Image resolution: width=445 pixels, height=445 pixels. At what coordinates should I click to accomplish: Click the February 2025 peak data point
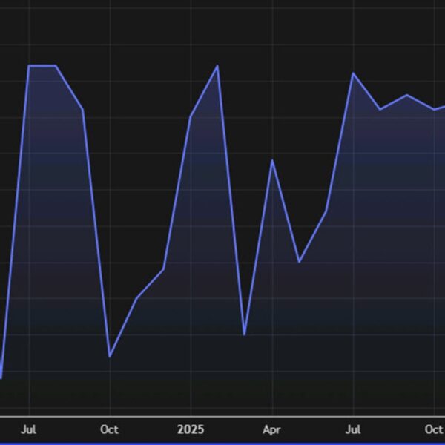(x=217, y=66)
